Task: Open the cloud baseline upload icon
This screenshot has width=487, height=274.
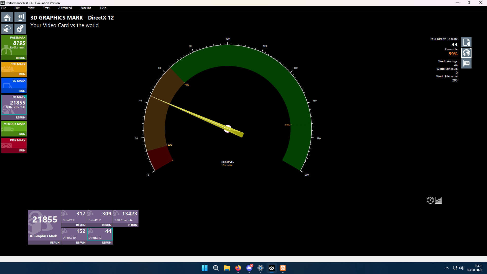Action: pos(7,29)
